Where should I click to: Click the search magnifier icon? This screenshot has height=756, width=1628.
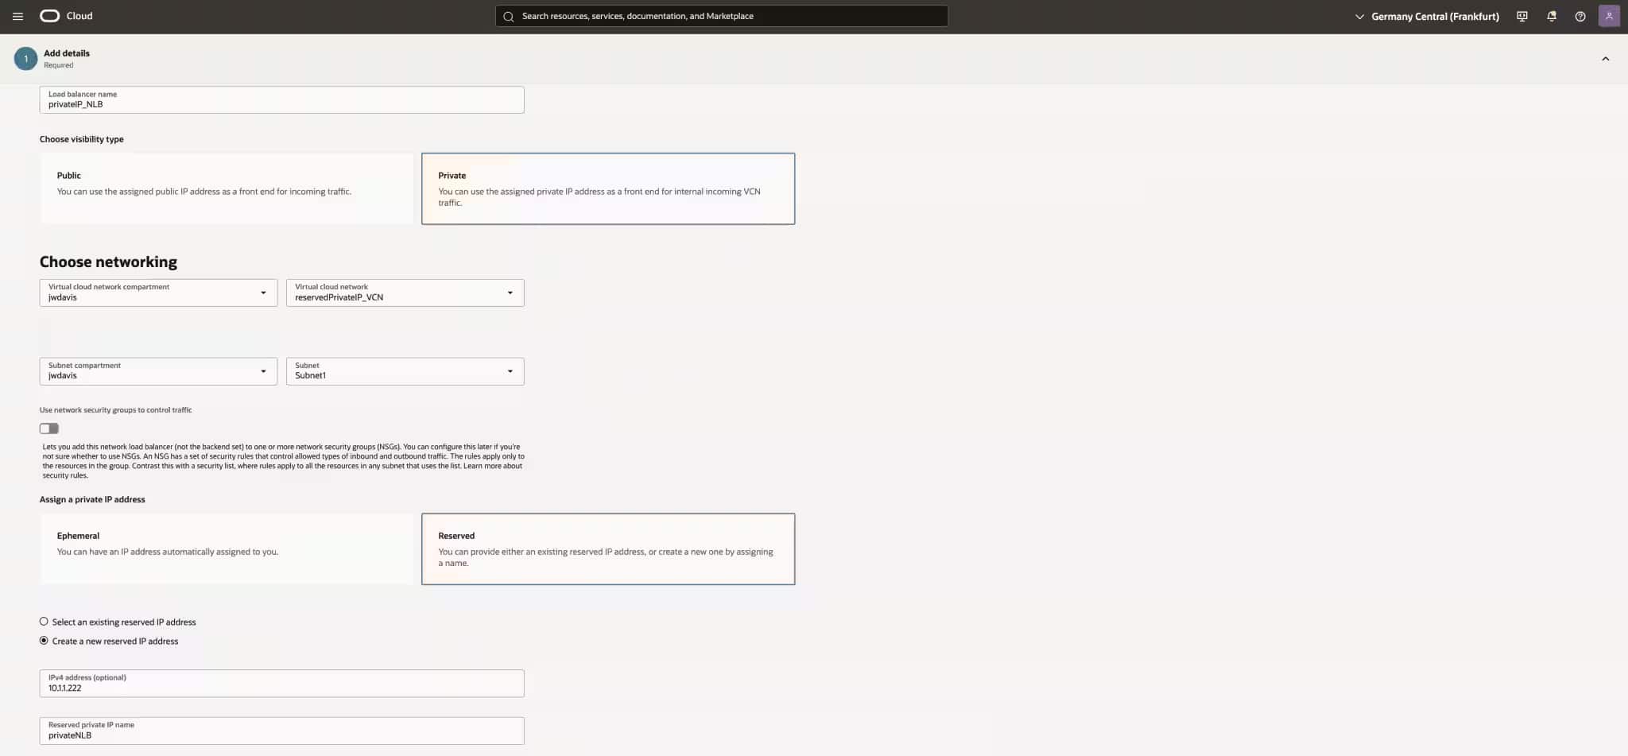tap(509, 16)
